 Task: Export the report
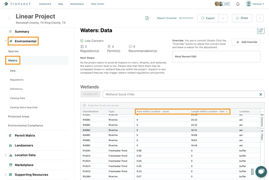click(x=208, y=18)
